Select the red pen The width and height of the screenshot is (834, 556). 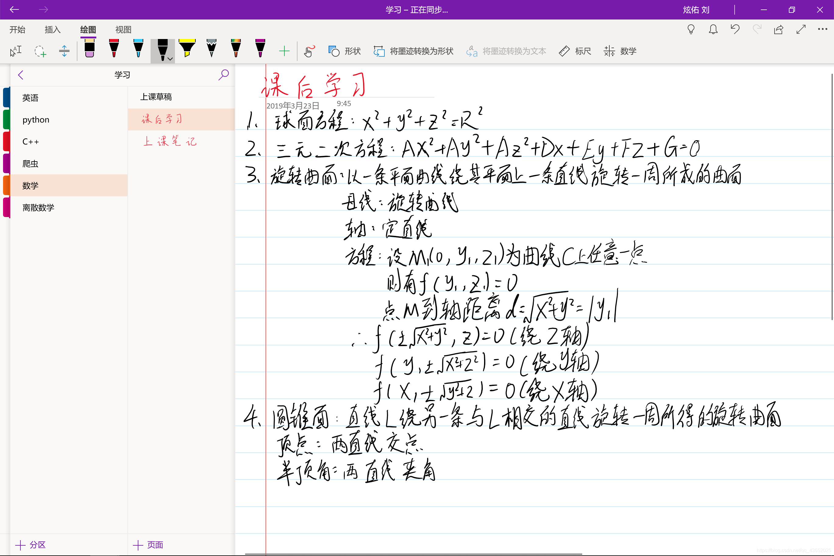point(114,48)
